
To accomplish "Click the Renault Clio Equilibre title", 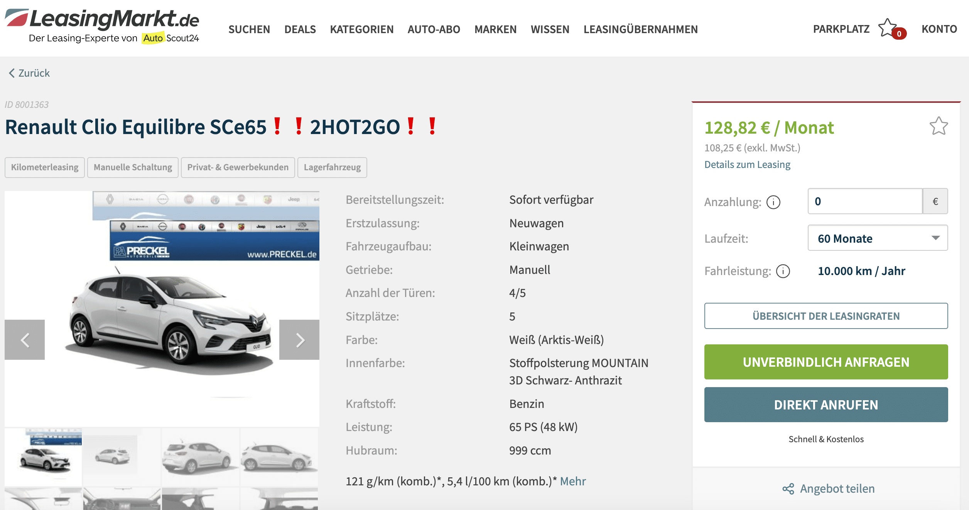I will point(221,127).
